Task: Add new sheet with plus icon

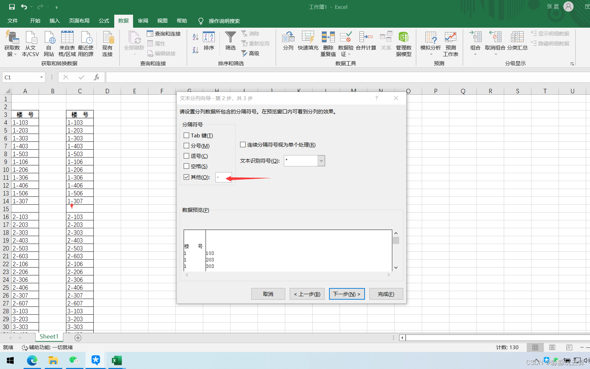Action: pyautogui.click(x=78, y=338)
